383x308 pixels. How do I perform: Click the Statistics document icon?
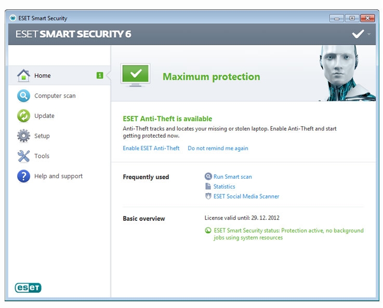(208, 186)
